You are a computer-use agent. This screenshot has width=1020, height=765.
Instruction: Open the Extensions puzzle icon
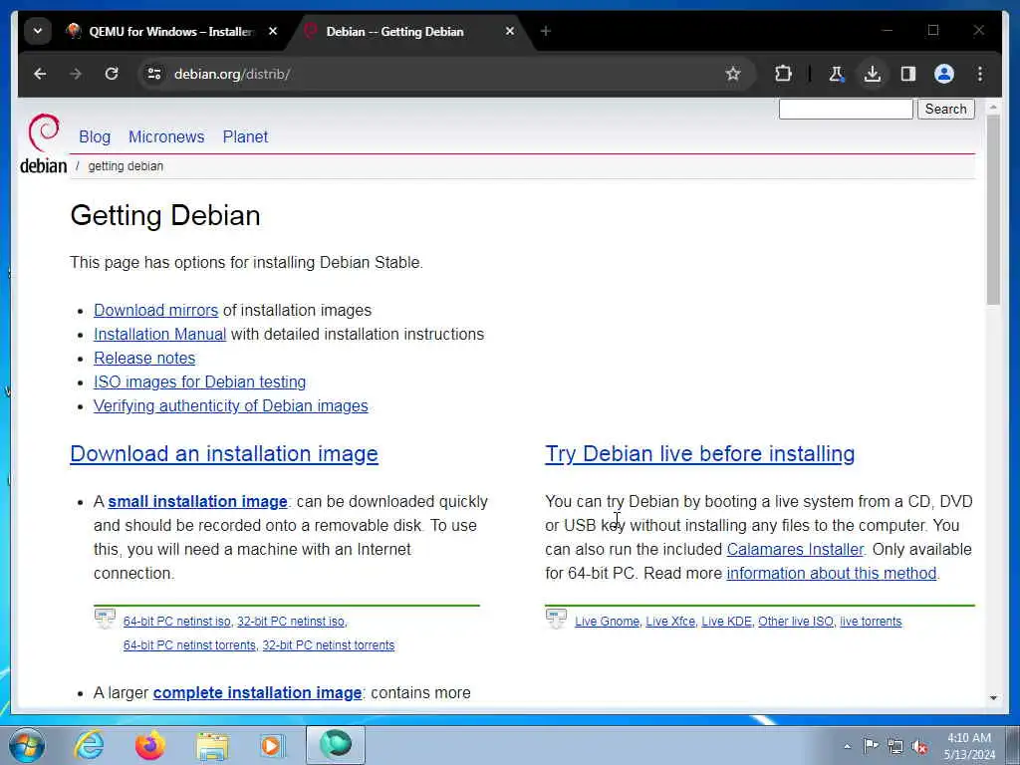[783, 74]
